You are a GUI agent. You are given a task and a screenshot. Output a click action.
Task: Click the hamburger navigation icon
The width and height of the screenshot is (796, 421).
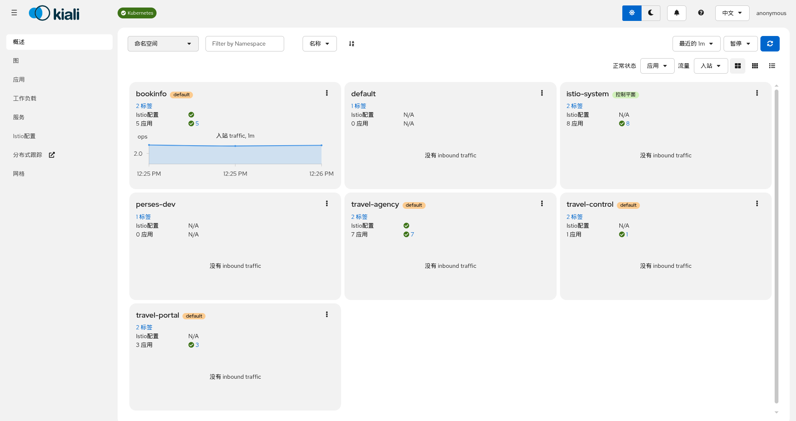point(14,13)
